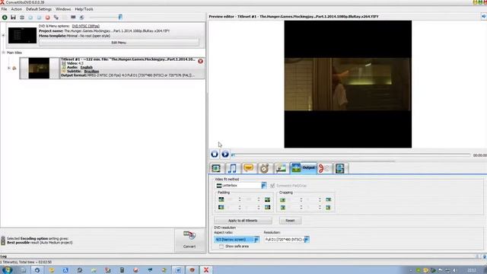Click the bottom-left Padding icon

[x=221, y=207]
